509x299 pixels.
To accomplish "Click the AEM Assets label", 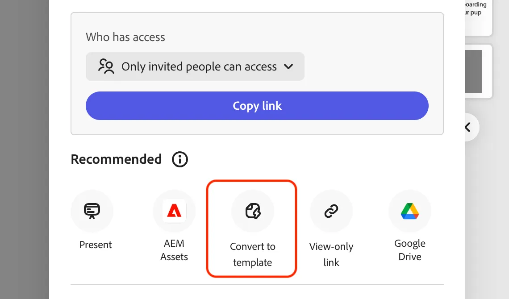I will pos(174,250).
